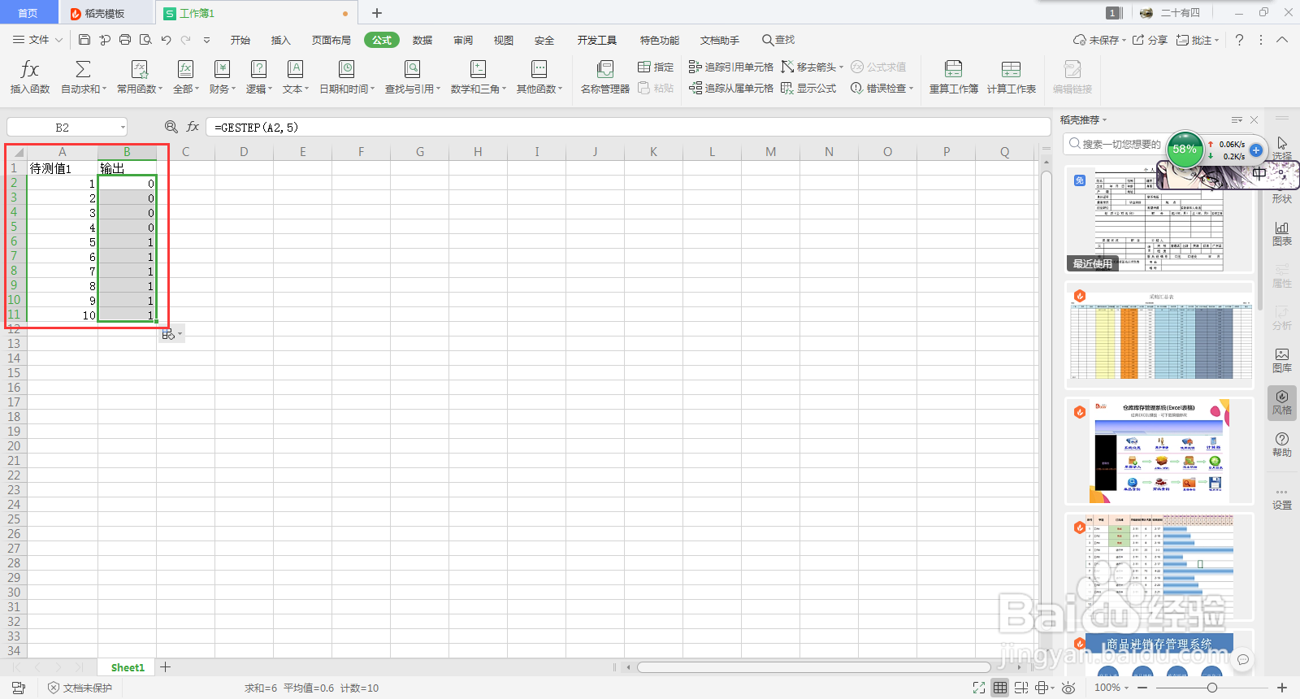Click the 查找 search button
Screen dimensions: 1300x699
click(778, 40)
